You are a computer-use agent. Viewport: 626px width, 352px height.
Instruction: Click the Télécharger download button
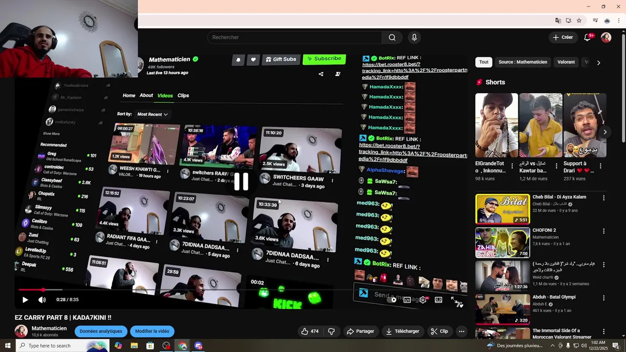[x=402, y=331]
